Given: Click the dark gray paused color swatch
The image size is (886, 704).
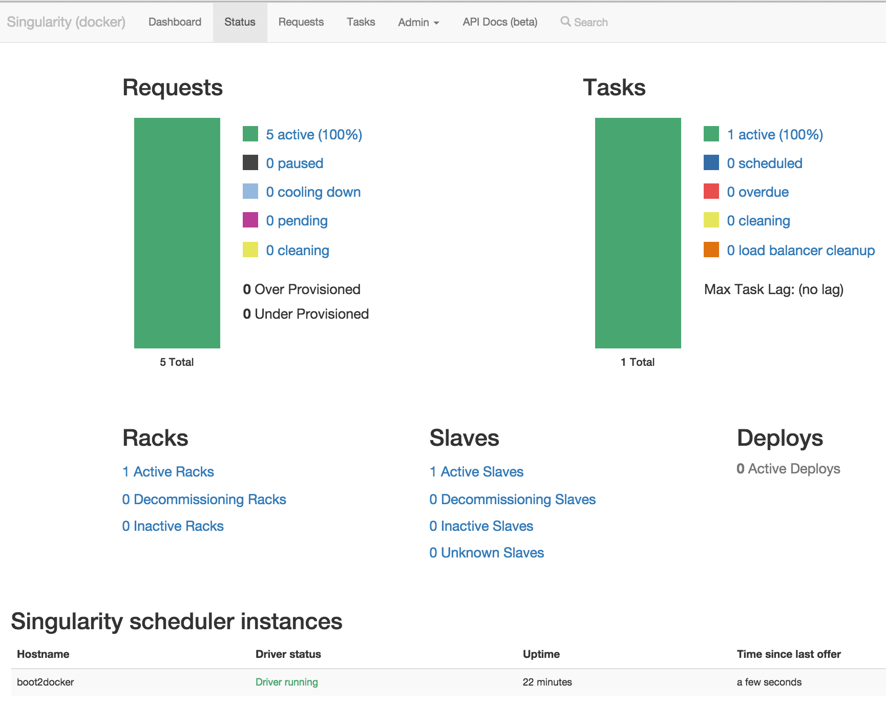Looking at the screenshot, I should [x=250, y=162].
